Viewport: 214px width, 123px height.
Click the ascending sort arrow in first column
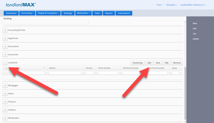(44, 68)
